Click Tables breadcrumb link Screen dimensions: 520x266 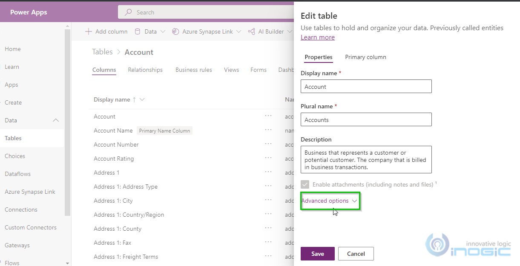click(103, 52)
